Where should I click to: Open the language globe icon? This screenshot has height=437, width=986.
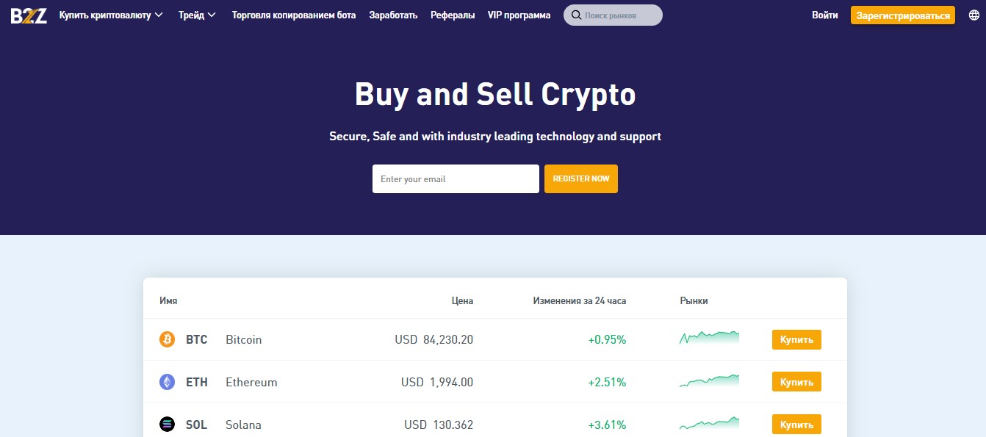point(974,15)
